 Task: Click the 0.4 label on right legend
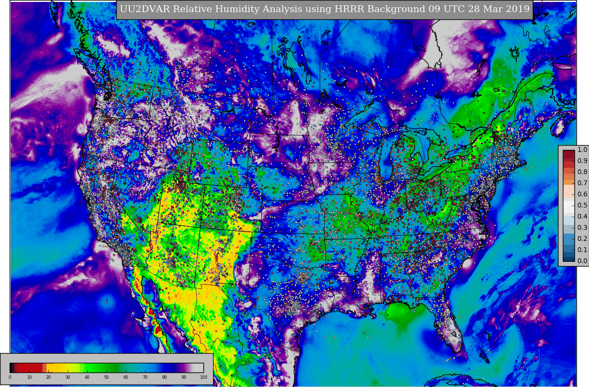[582, 216]
